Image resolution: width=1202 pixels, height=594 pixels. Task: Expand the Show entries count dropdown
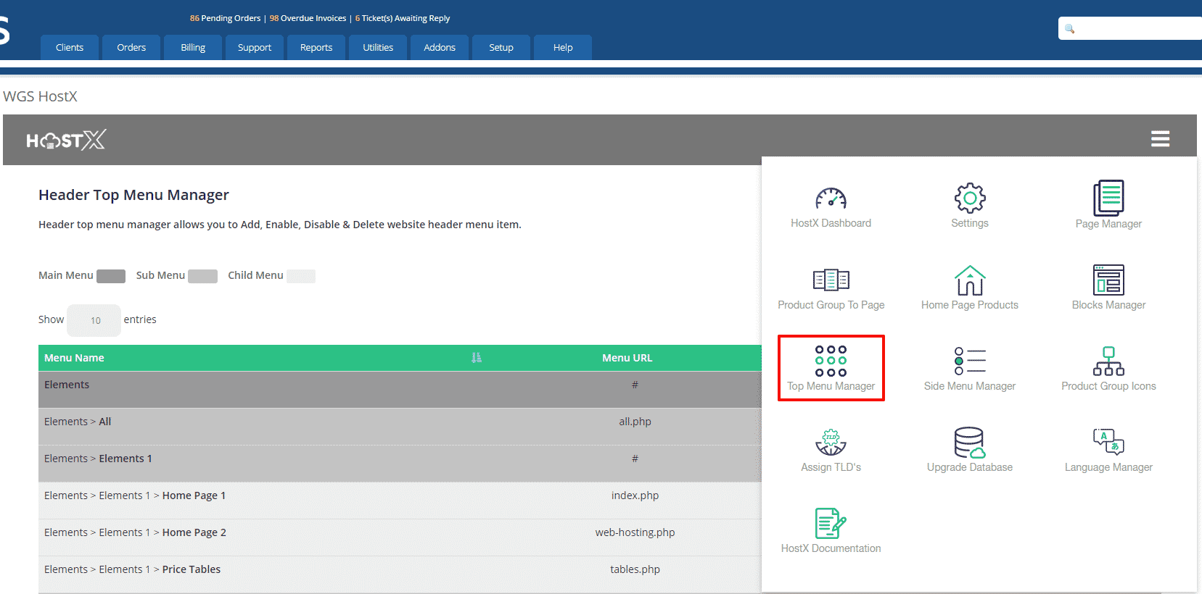(94, 320)
